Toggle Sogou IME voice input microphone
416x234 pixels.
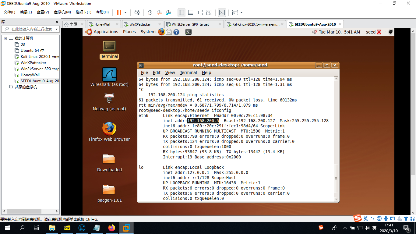click(x=386, y=218)
